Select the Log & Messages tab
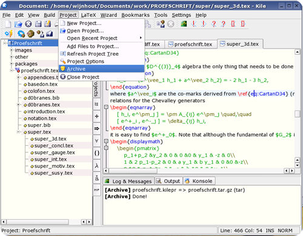The height and width of the screenshot is (236, 303). tap(128, 181)
